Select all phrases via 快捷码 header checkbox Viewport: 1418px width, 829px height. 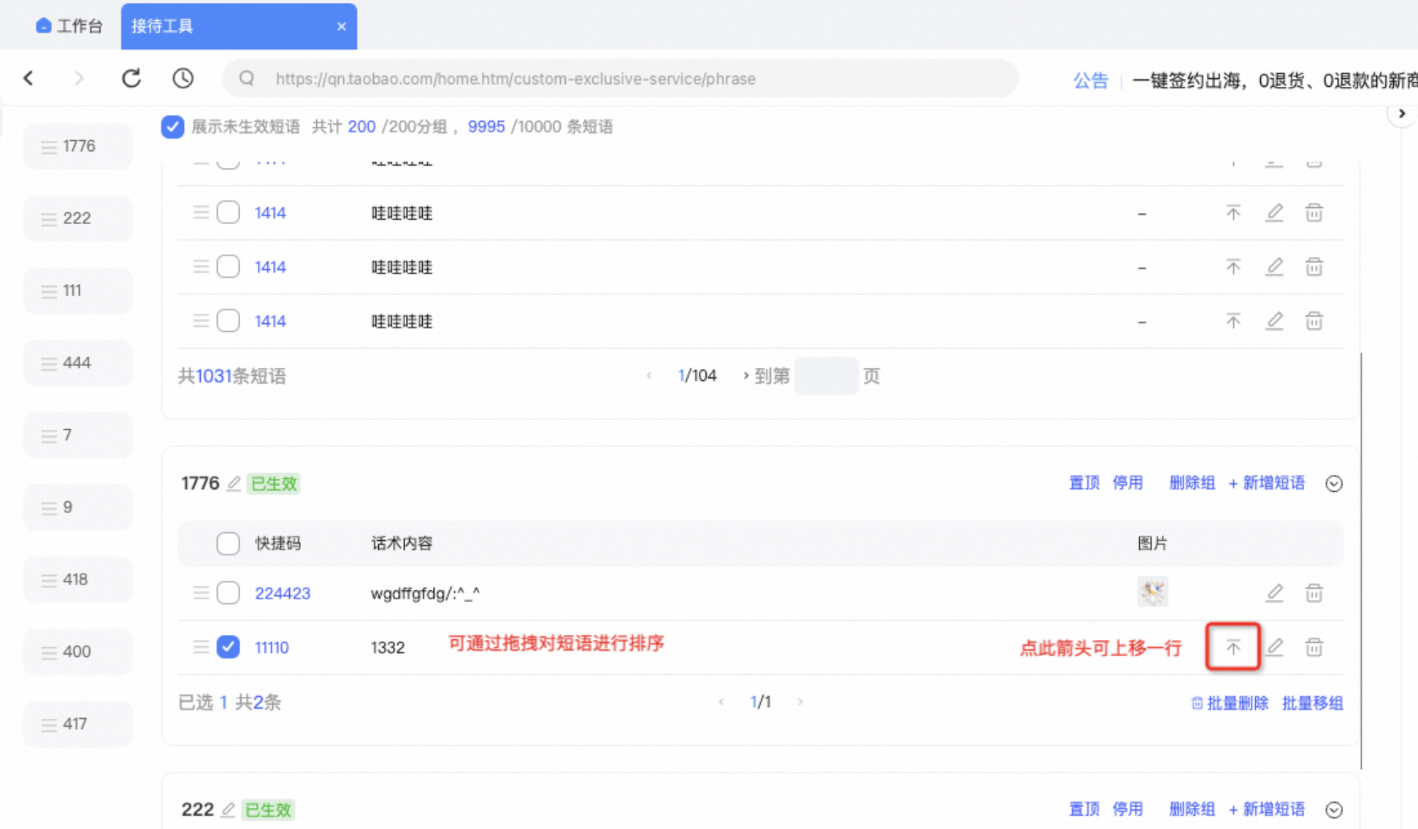coord(228,543)
